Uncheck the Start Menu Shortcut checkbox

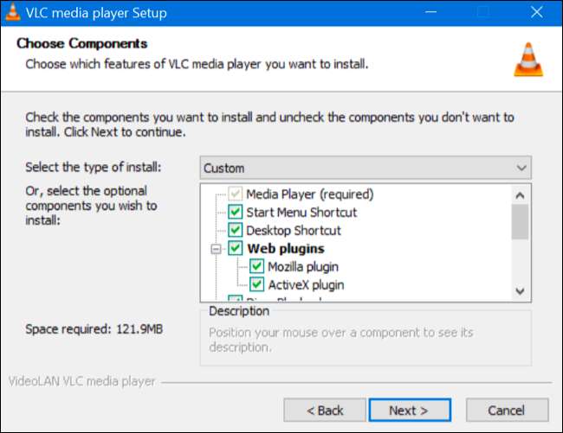[x=235, y=213]
